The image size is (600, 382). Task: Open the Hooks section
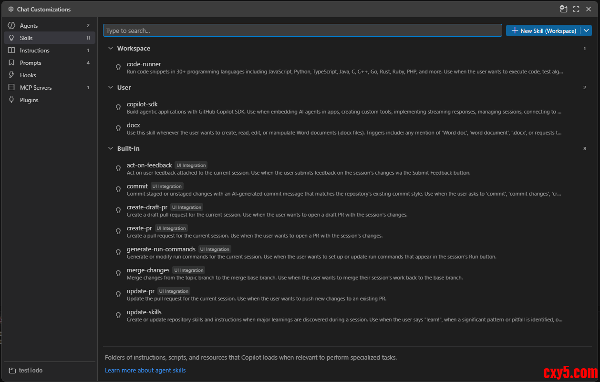(x=50, y=75)
